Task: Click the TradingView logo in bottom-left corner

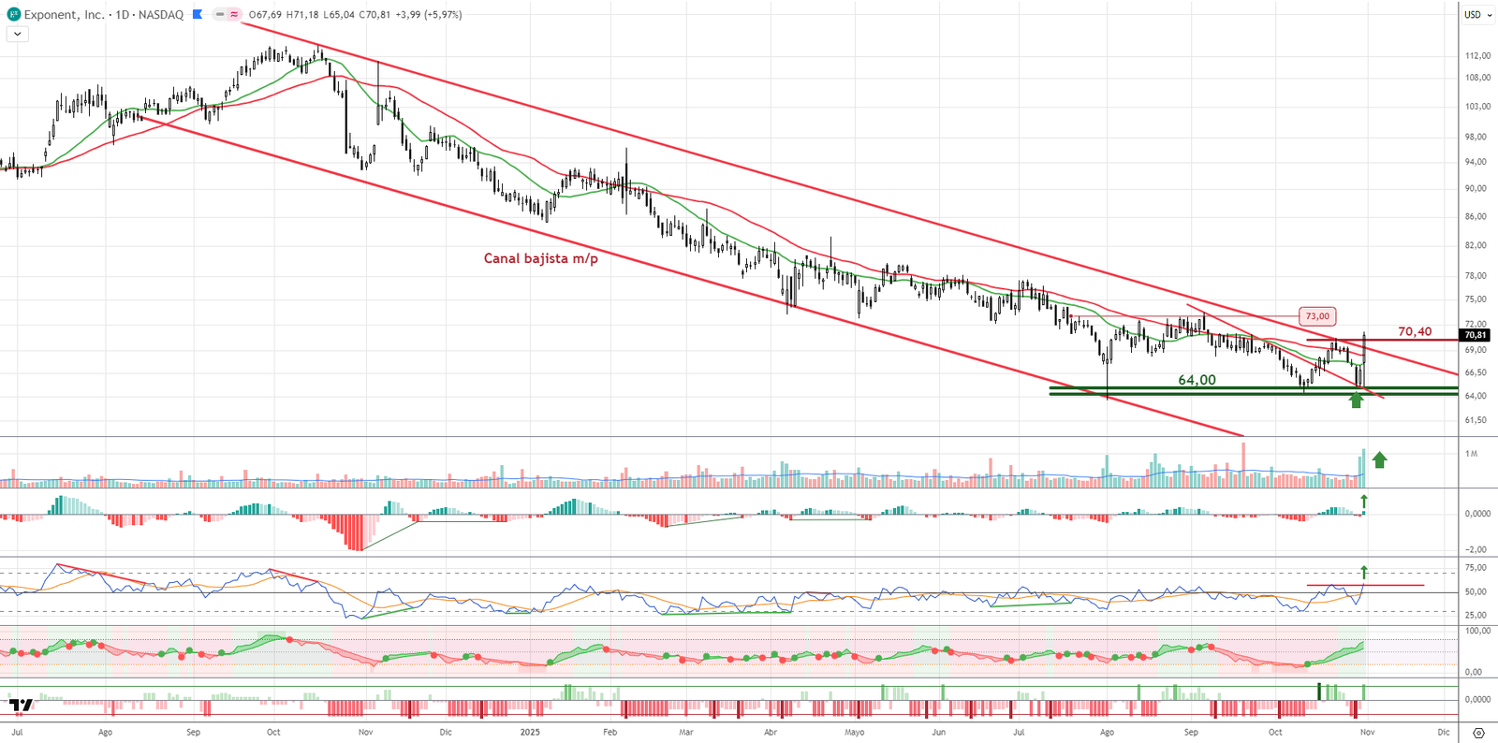Action: tap(21, 705)
